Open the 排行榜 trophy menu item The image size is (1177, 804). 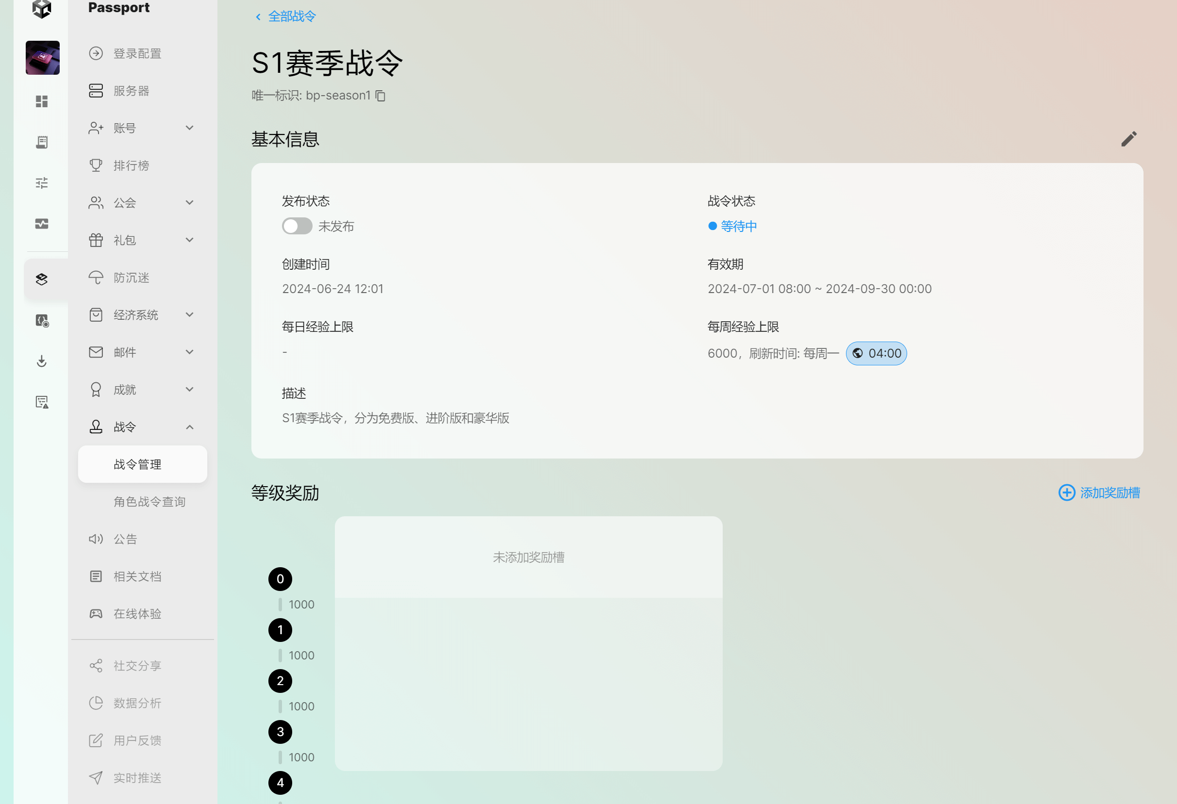pos(131,165)
